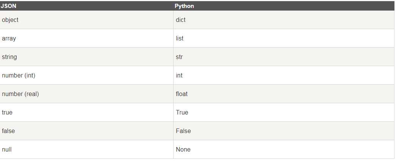Select the 'dict' cell in Python column

click(x=181, y=20)
